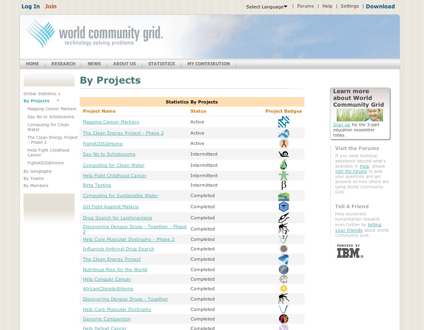The width and height of the screenshot is (424, 330).
Task: Select By Geography in sidebar
Action: [37, 171]
